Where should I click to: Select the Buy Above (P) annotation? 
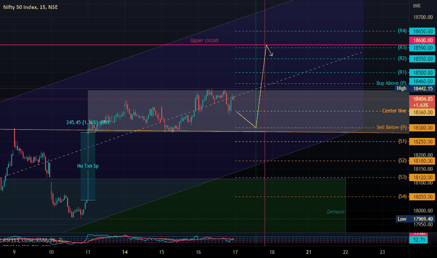pos(392,83)
